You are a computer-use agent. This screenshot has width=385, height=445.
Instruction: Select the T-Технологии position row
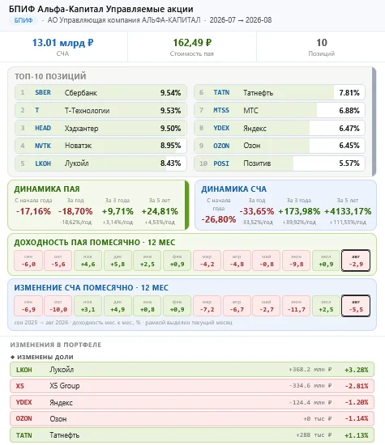coord(101,110)
